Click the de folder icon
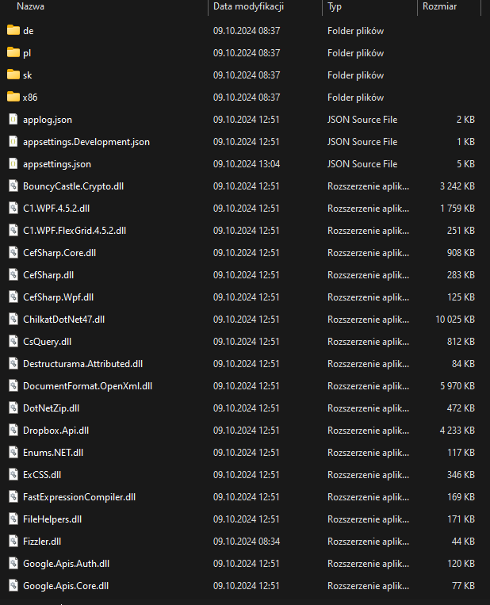490x605 pixels. tap(13, 30)
